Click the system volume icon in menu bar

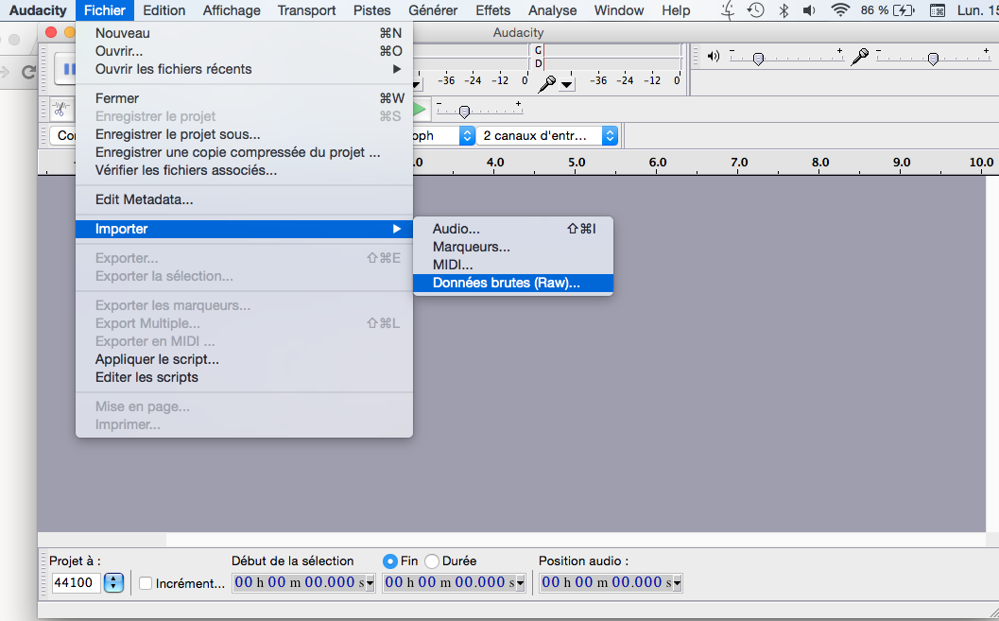(x=811, y=10)
